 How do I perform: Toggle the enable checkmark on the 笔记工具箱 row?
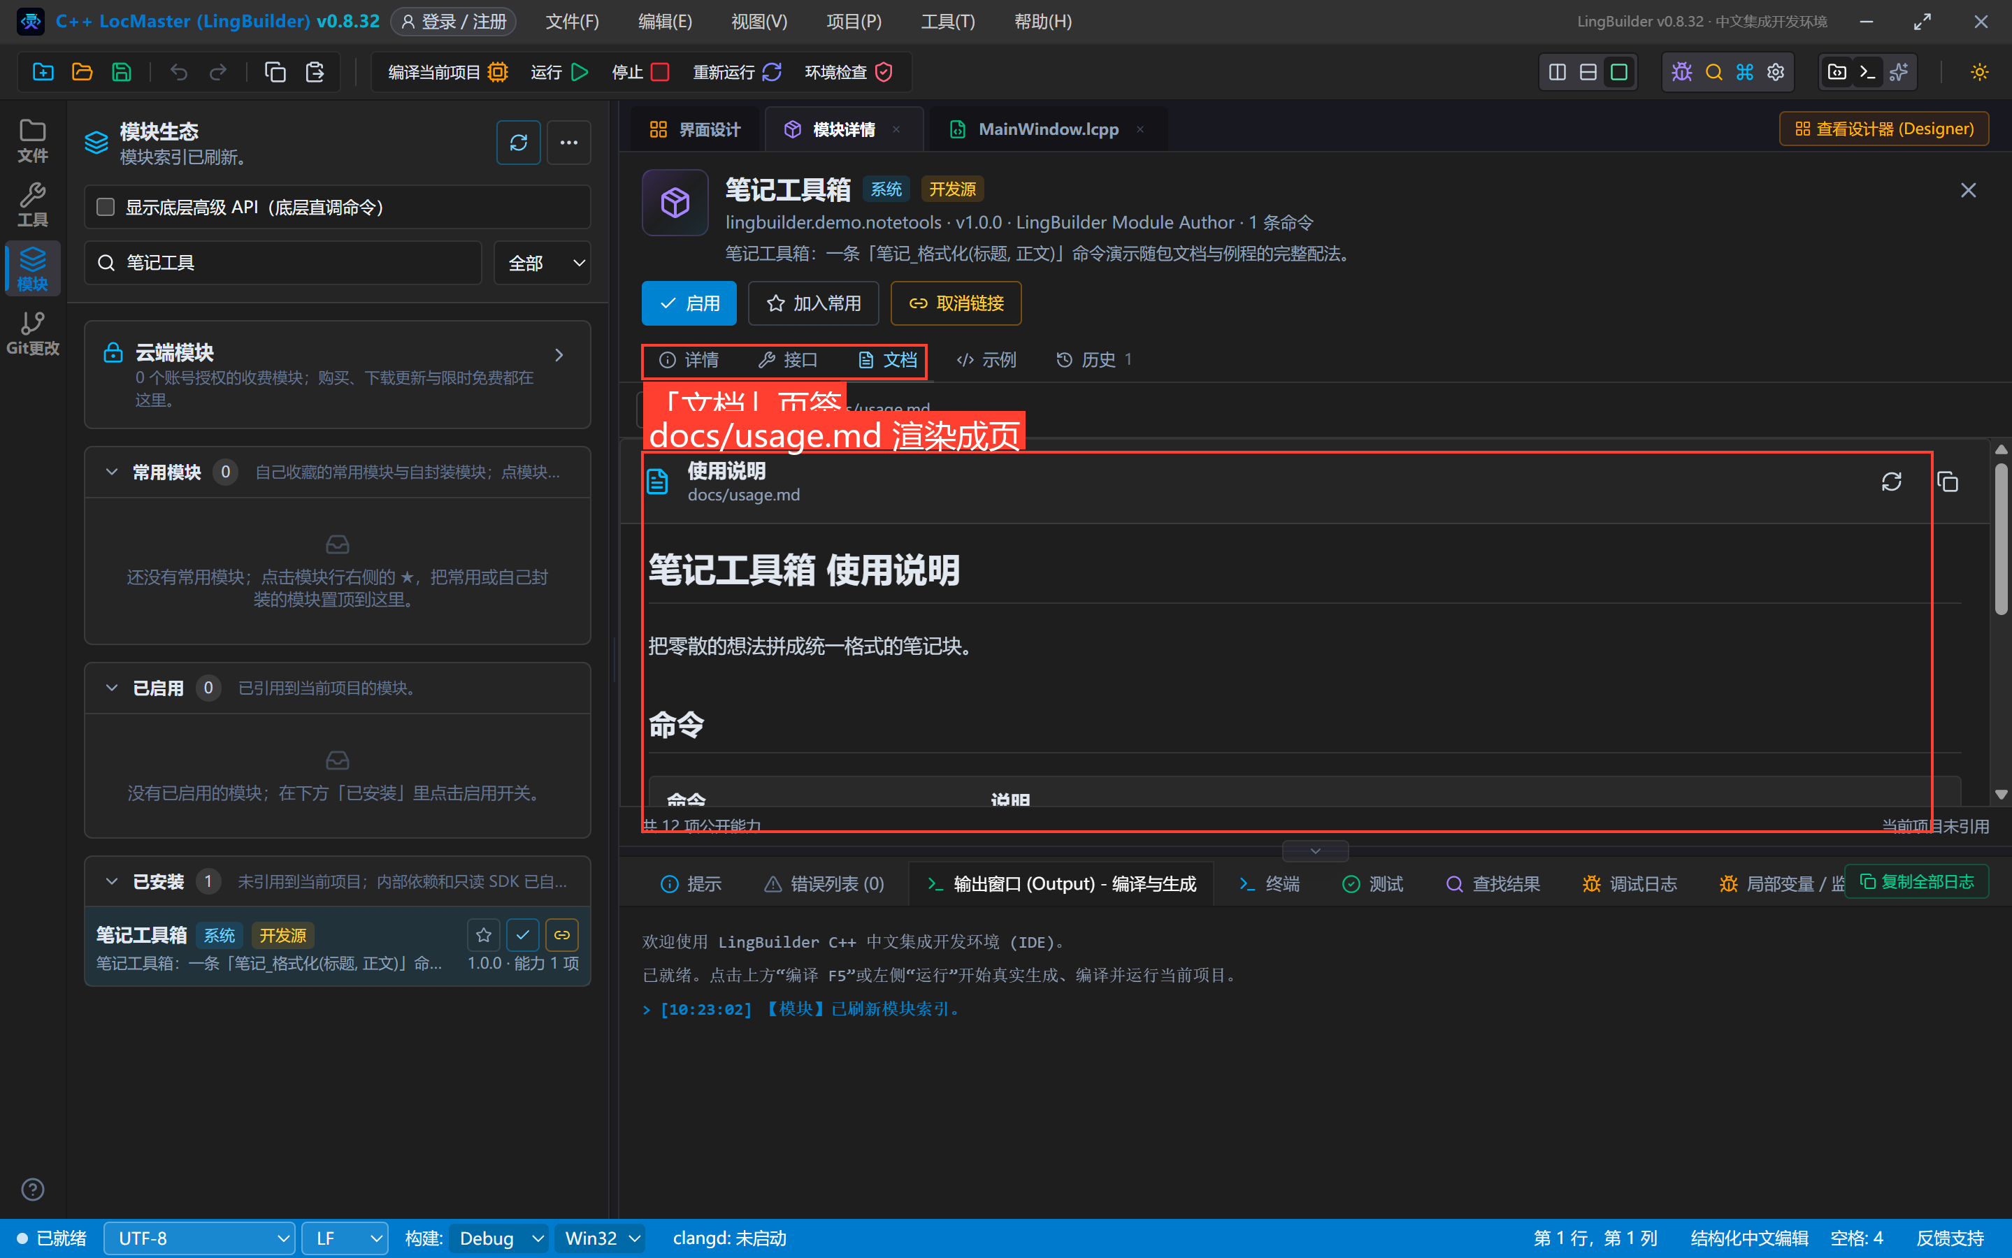[522, 935]
